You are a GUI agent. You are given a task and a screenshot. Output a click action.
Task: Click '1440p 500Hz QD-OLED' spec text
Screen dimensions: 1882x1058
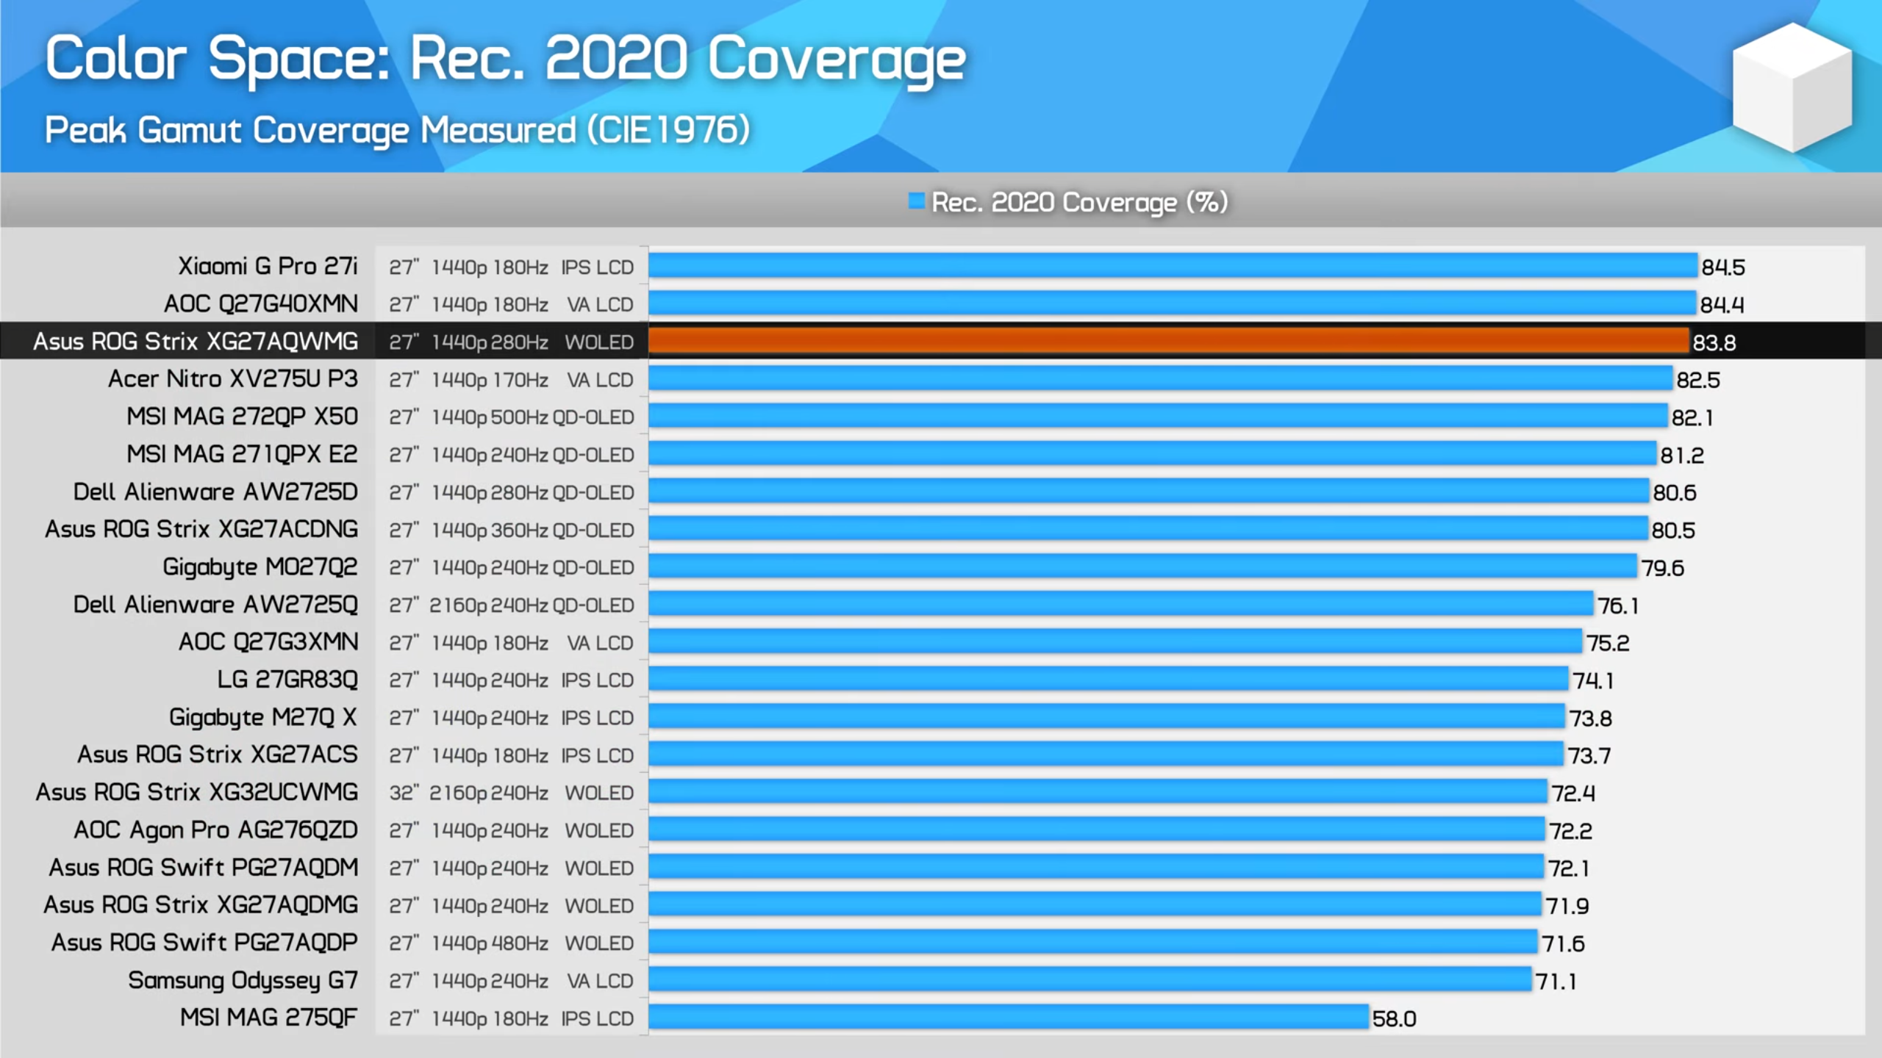tap(533, 417)
